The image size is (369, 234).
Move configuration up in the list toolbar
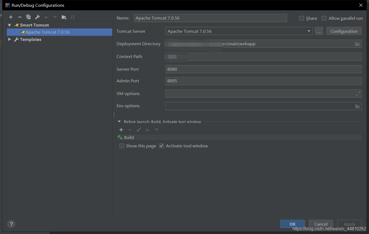(46, 17)
